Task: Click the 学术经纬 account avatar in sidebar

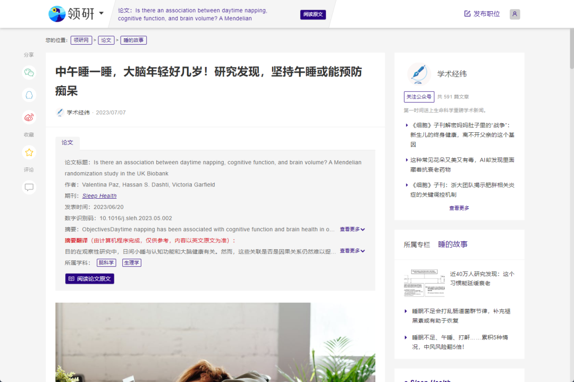Action: (x=419, y=73)
